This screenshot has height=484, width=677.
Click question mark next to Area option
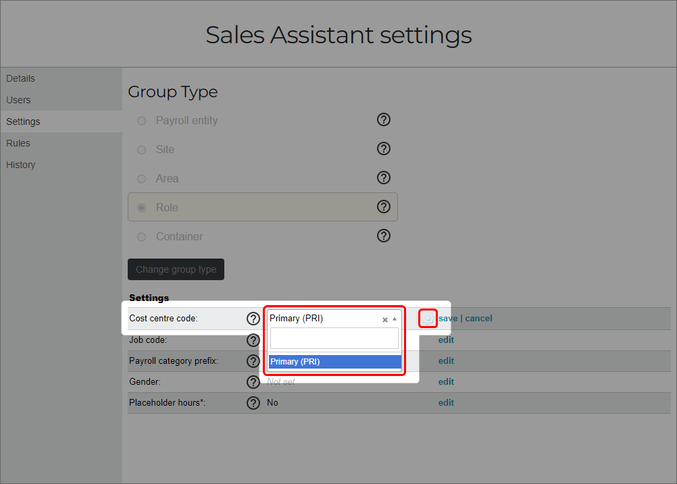pyautogui.click(x=383, y=178)
